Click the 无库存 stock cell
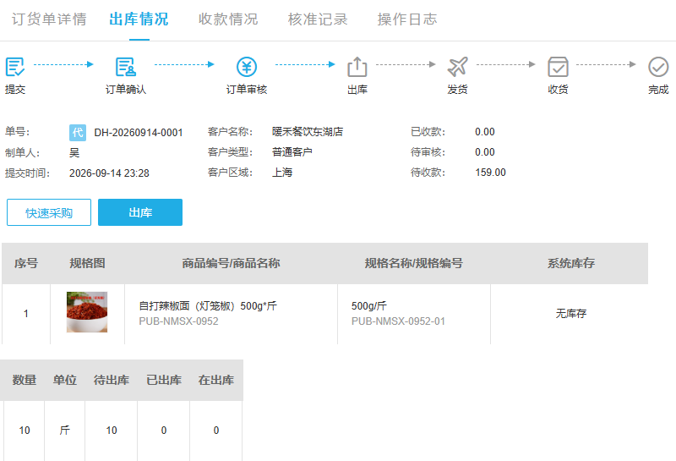The width and height of the screenshot is (676, 461). tap(571, 313)
